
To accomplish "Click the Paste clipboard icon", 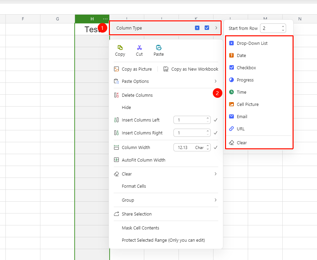I will click(x=159, y=48).
